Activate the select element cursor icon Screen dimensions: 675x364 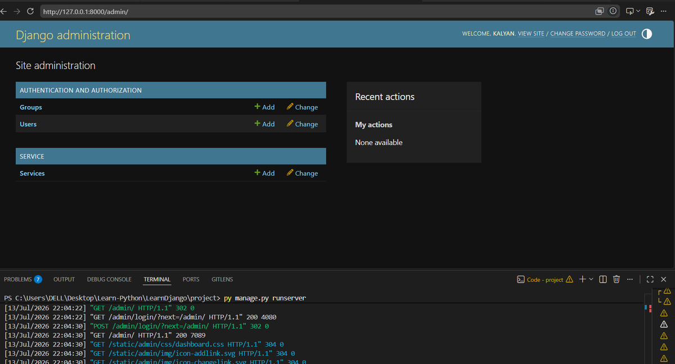630,11
